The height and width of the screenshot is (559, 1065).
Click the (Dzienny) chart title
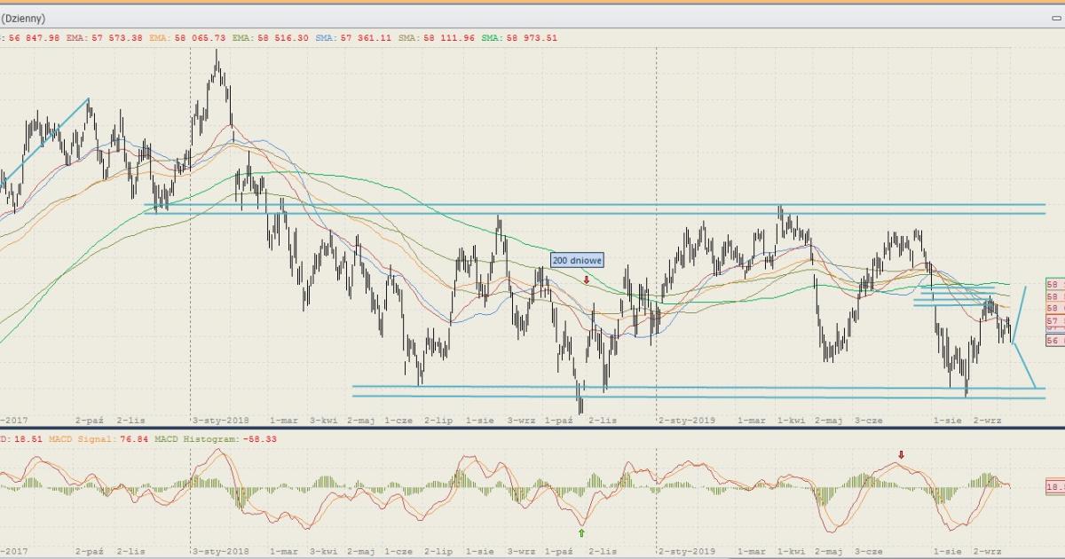(23, 18)
